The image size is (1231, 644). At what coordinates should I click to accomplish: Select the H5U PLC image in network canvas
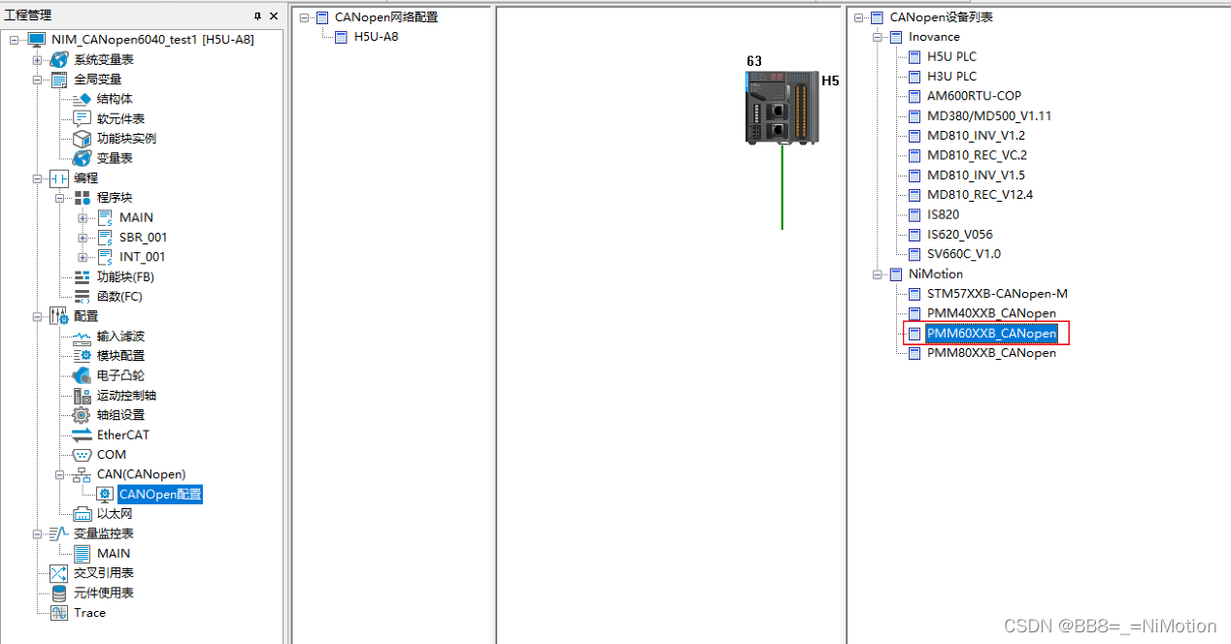(782, 107)
